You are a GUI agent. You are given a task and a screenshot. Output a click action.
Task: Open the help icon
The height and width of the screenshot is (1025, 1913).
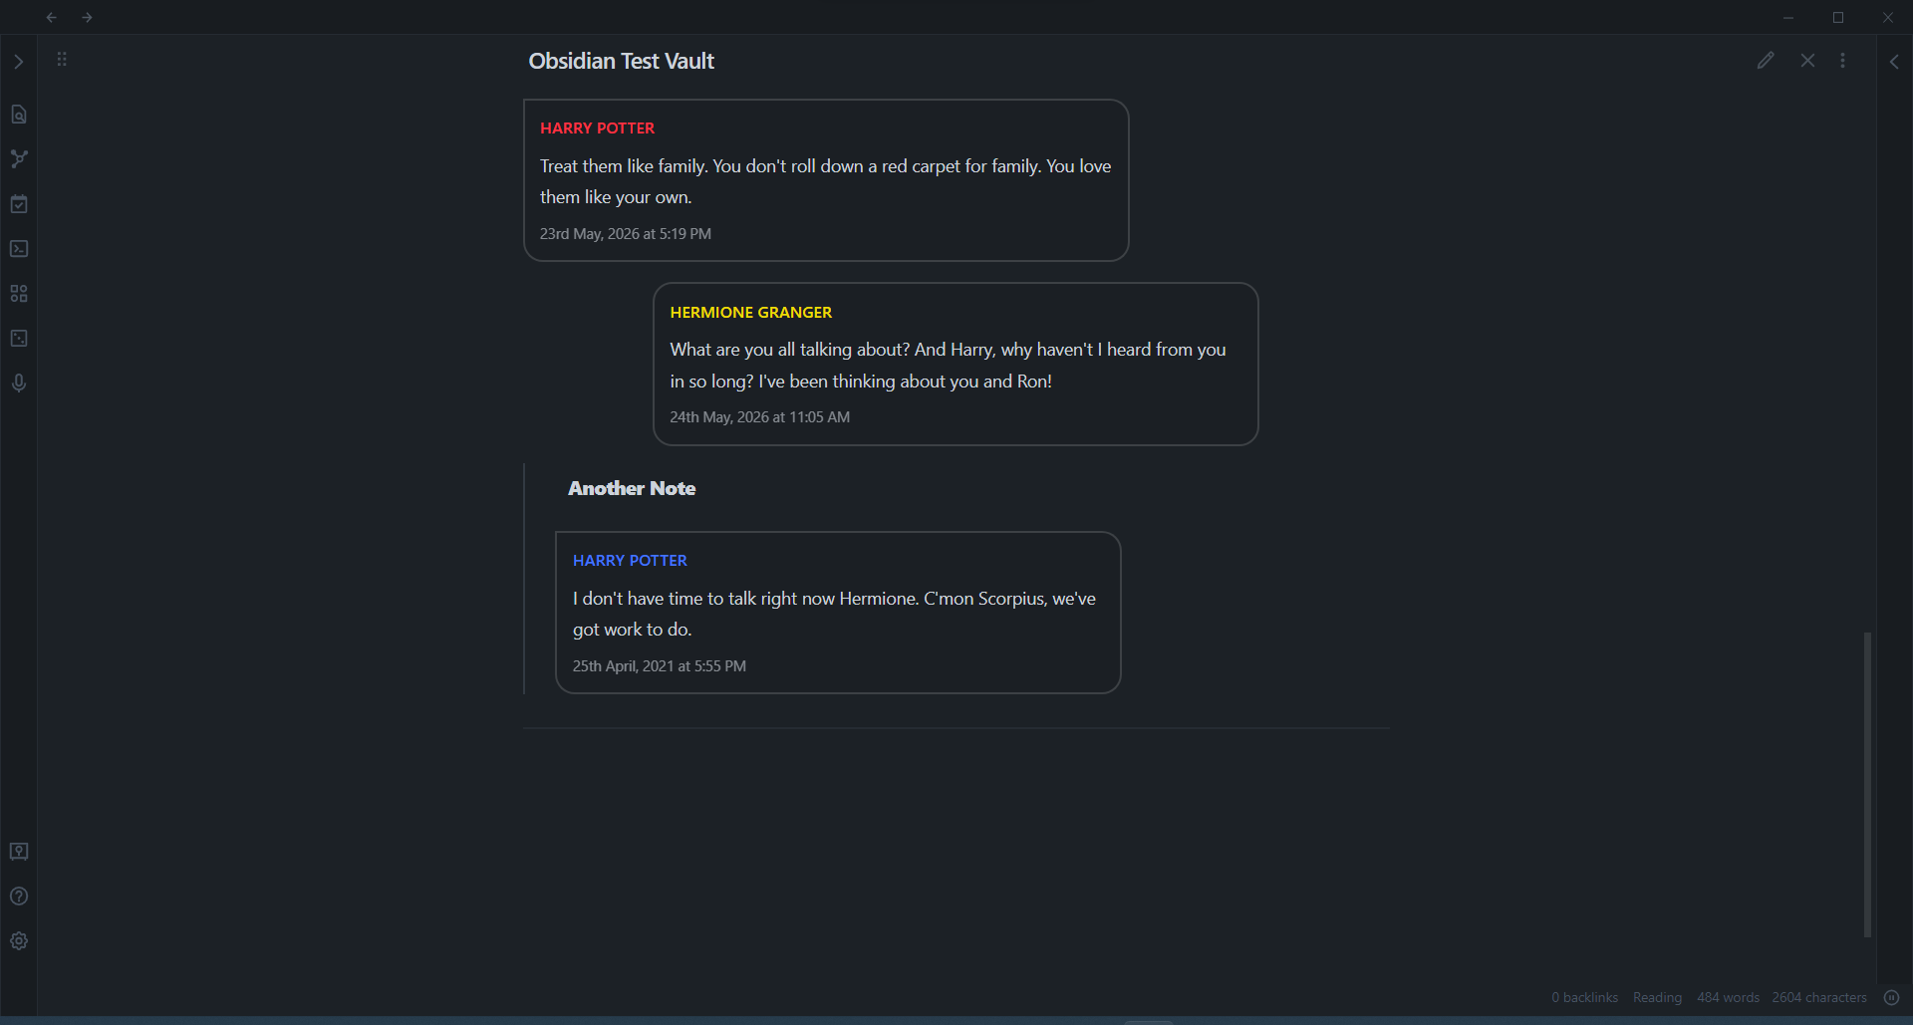pyautogui.click(x=19, y=896)
